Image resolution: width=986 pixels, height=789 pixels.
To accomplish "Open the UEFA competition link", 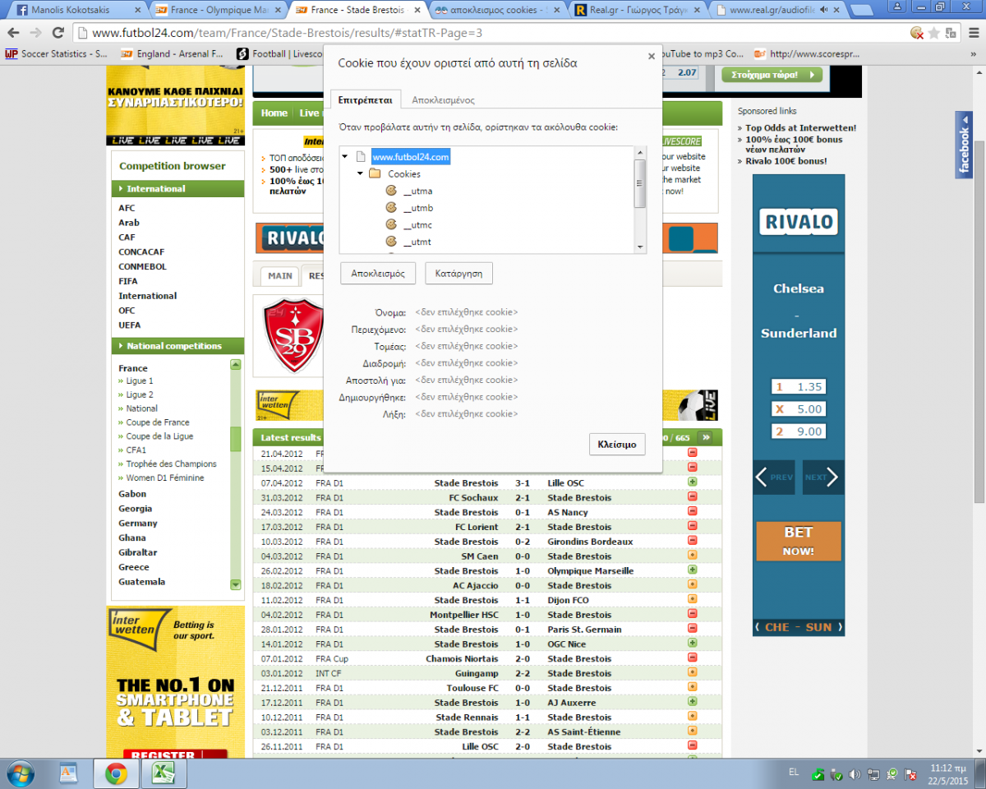I will coord(129,325).
